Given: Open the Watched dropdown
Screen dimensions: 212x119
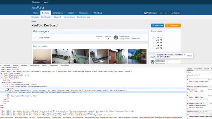Looking at the screenshot, I should (x=58, y=17).
